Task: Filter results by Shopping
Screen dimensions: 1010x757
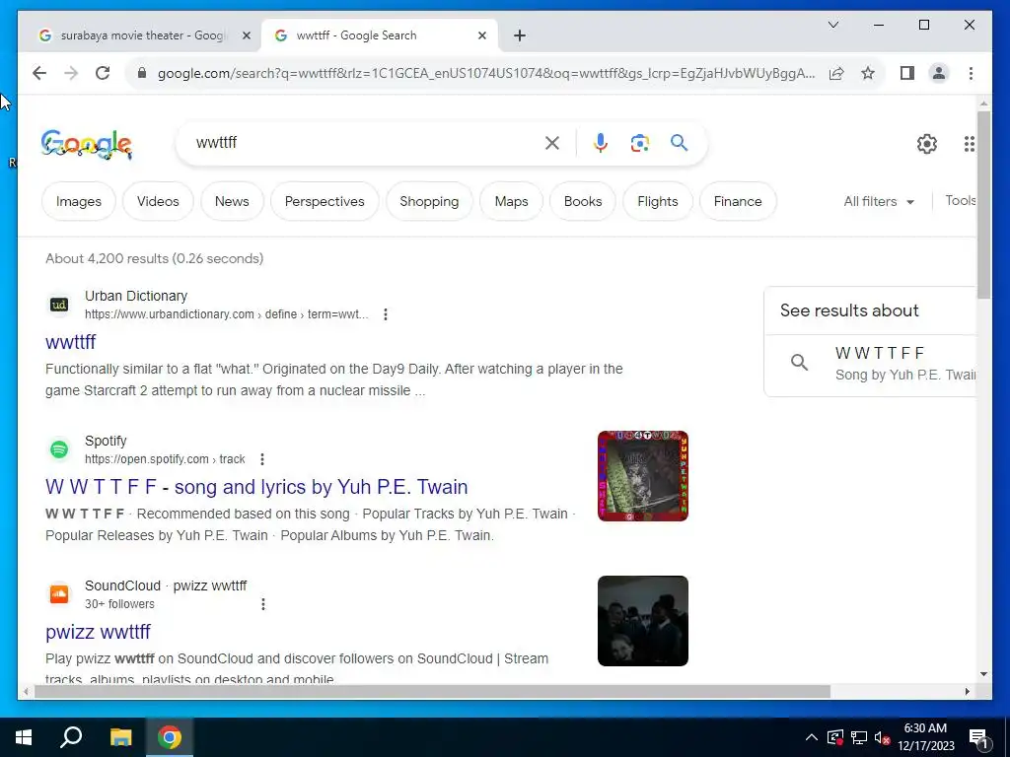Action: click(x=429, y=201)
